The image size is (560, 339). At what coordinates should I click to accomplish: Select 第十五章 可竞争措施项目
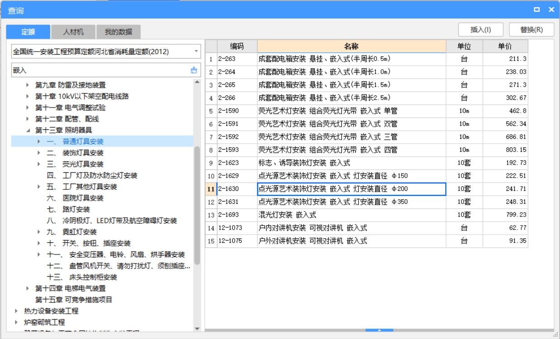[x=74, y=300]
